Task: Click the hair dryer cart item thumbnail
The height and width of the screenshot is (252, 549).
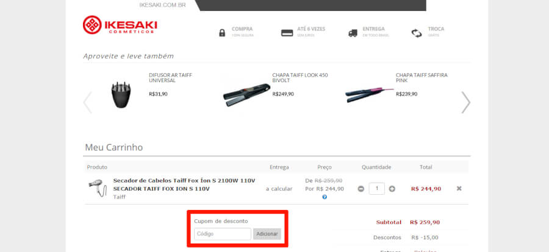Action: 98,188
